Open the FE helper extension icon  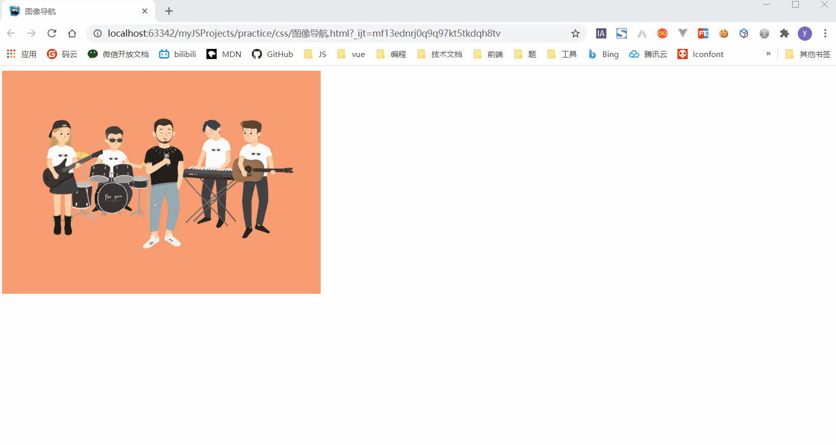pyautogui.click(x=703, y=34)
